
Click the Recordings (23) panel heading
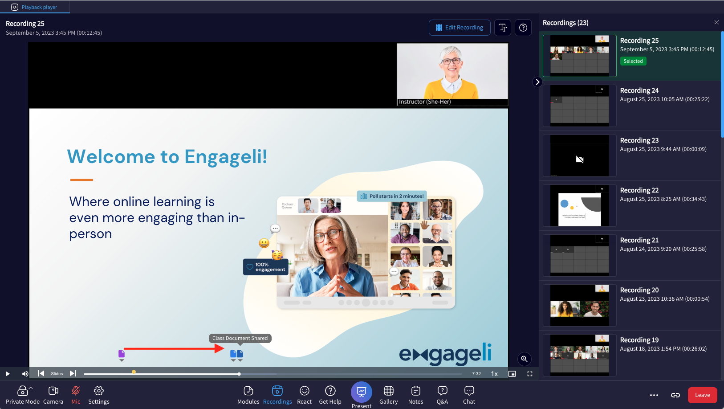565,23
